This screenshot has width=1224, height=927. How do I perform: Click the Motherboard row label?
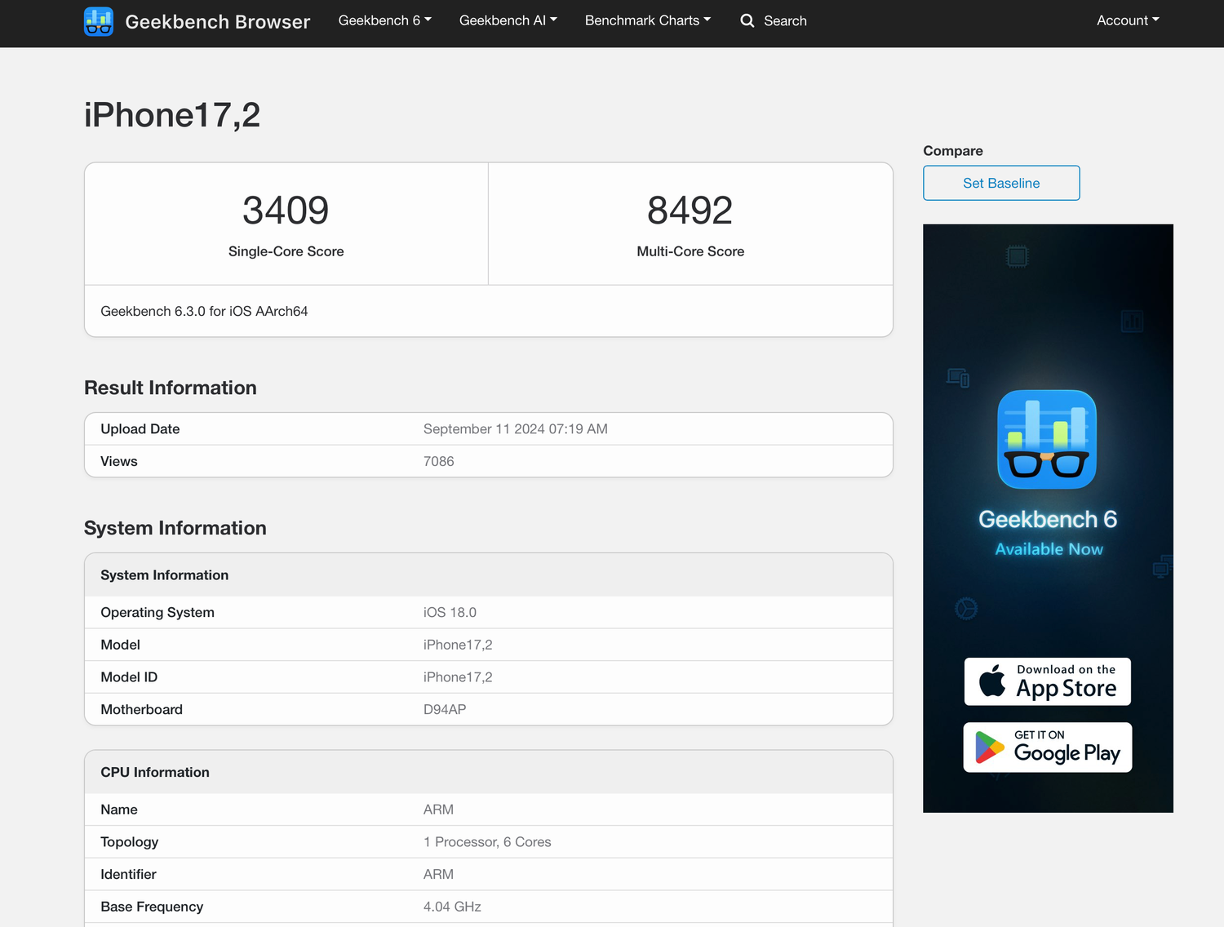142,709
